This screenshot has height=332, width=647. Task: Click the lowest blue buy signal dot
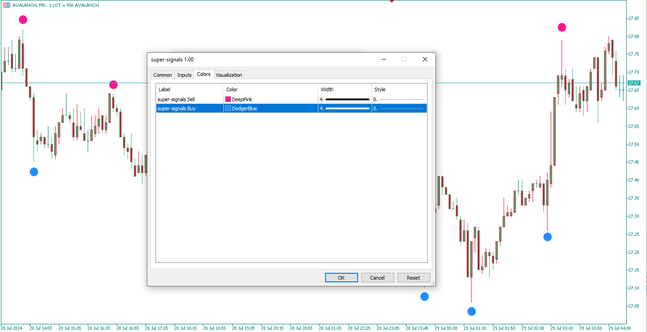point(472,311)
